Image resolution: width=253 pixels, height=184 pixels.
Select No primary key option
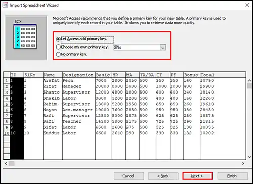(x=58, y=54)
